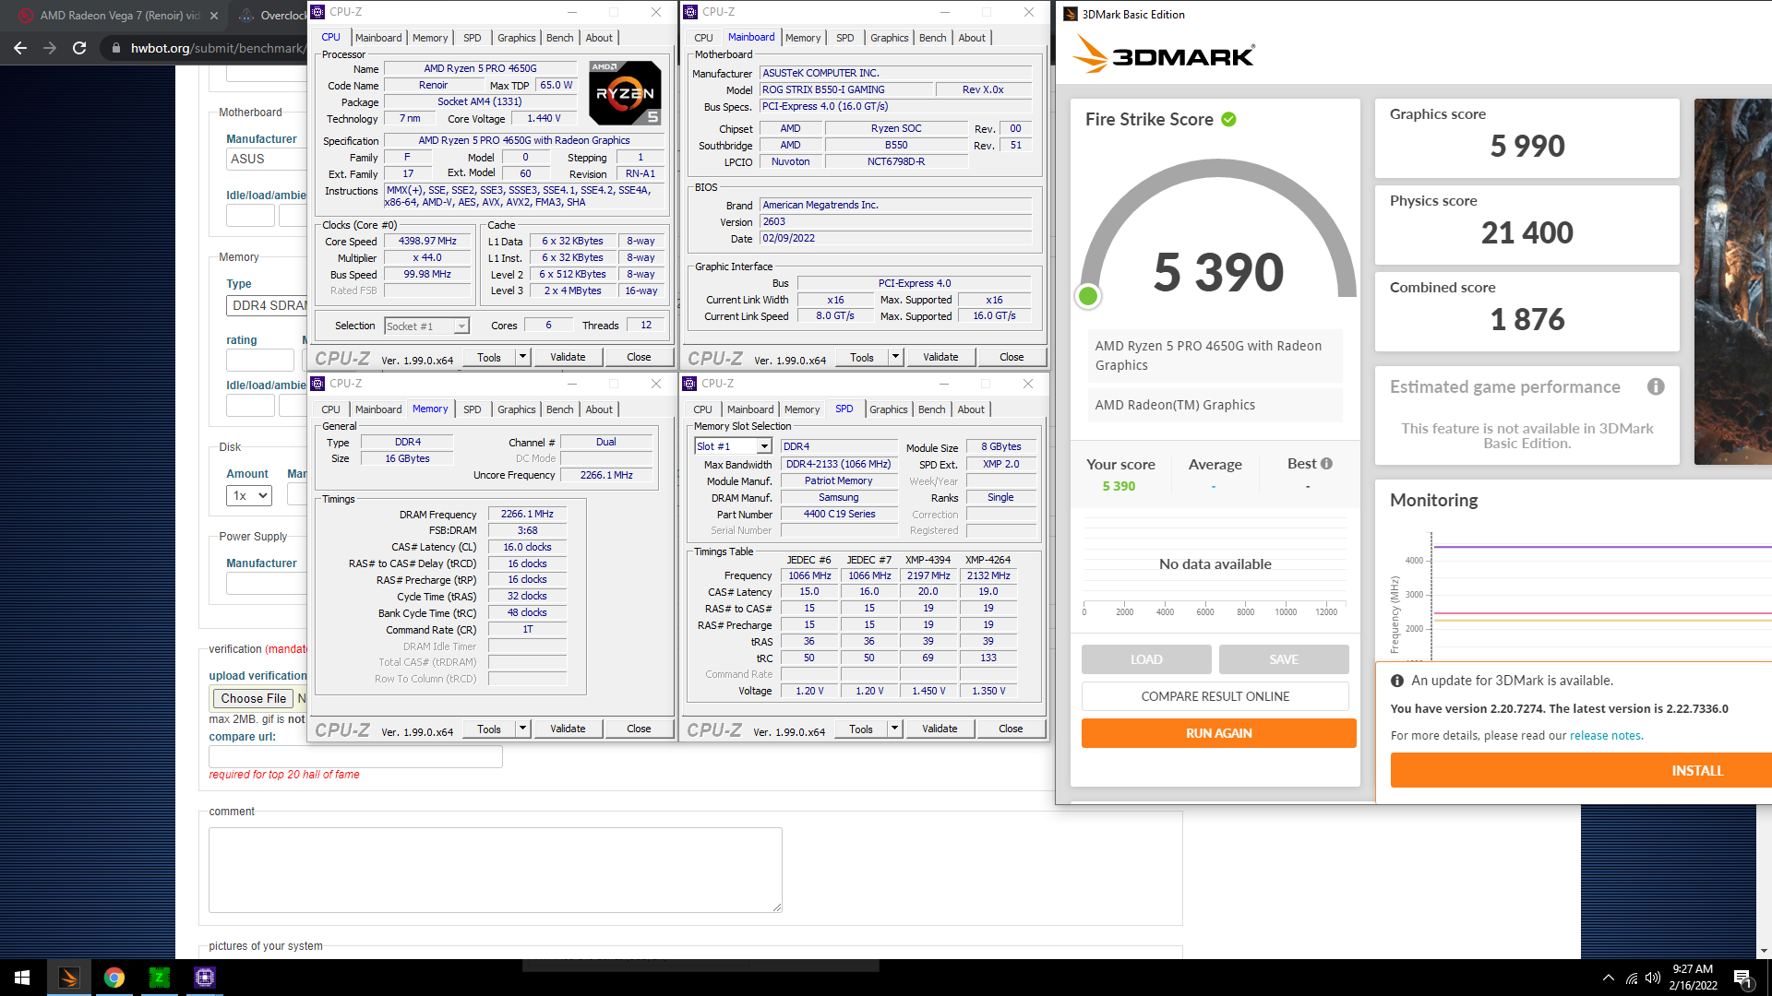
Task: Click inside the comment text area
Action: tap(496, 870)
